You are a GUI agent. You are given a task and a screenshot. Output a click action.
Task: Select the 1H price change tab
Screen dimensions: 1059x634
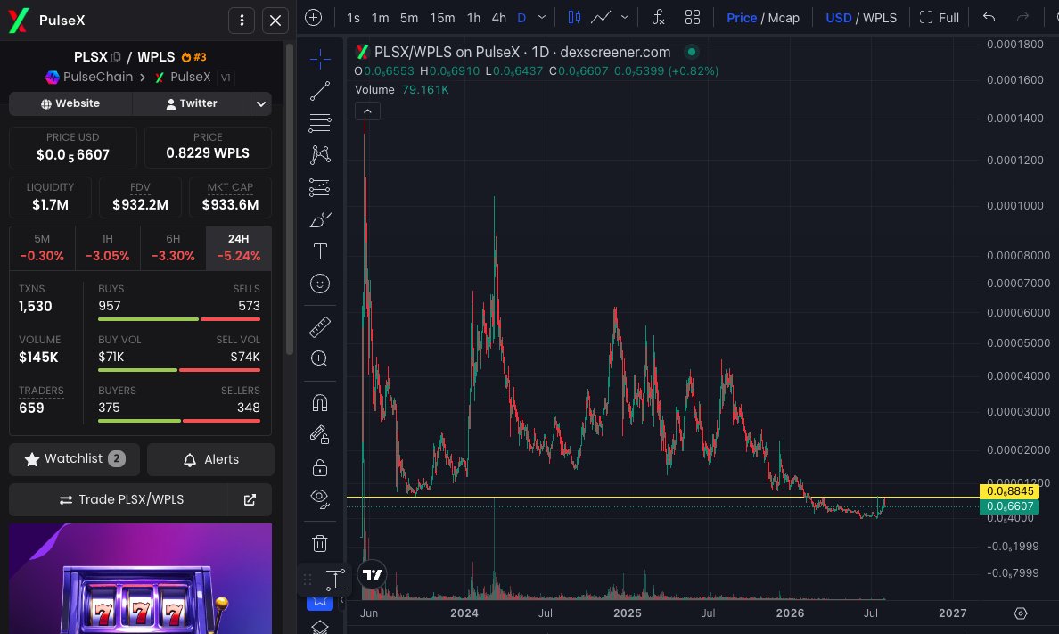point(107,247)
